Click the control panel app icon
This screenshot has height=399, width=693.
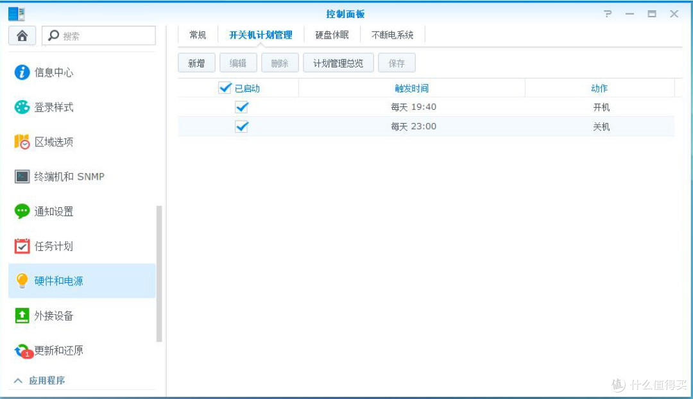click(x=16, y=13)
